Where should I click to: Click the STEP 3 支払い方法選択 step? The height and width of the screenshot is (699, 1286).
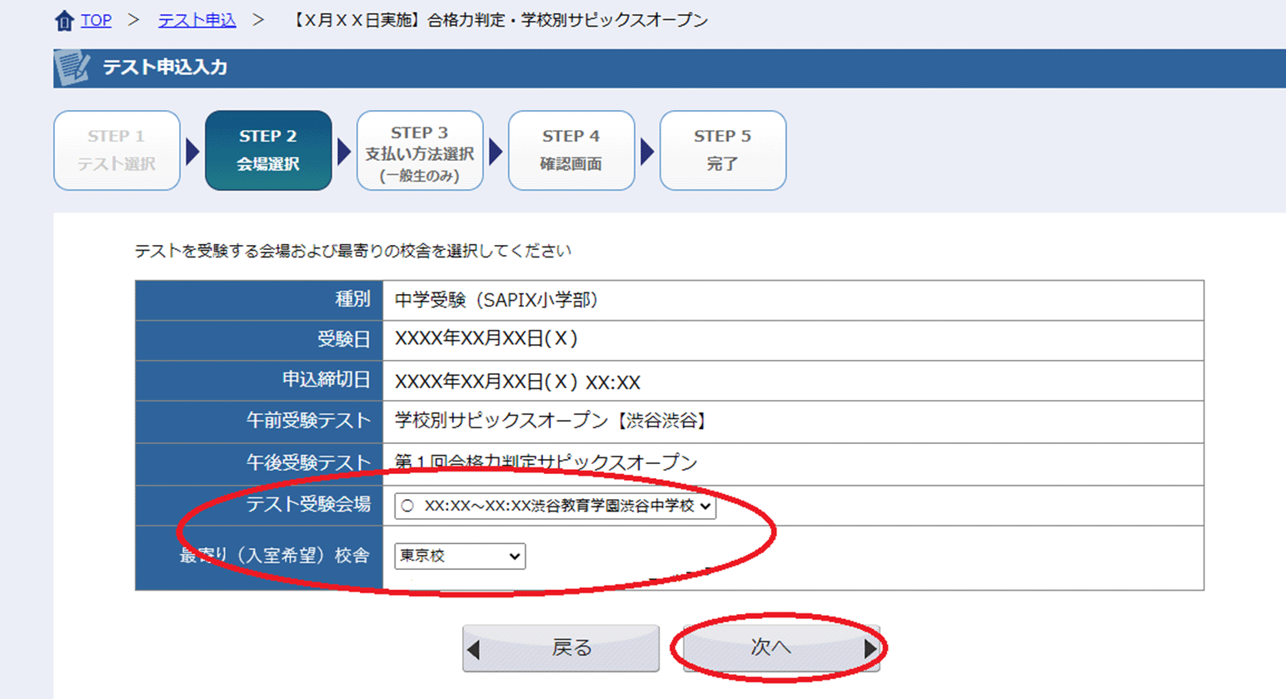point(420,151)
